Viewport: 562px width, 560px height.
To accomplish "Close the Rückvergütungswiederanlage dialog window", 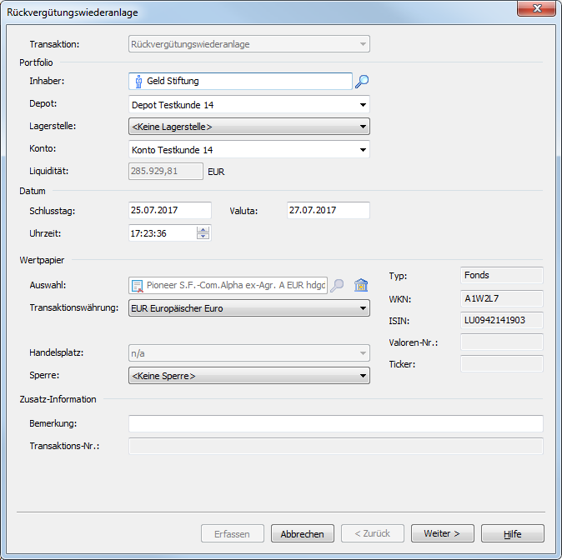I will pyautogui.click(x=537, y=12).
